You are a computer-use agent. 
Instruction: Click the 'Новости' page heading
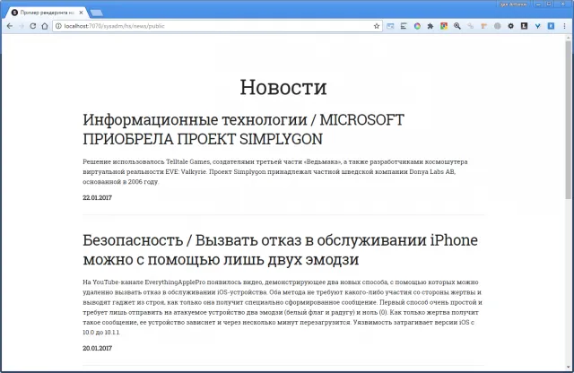click(283, 87)
